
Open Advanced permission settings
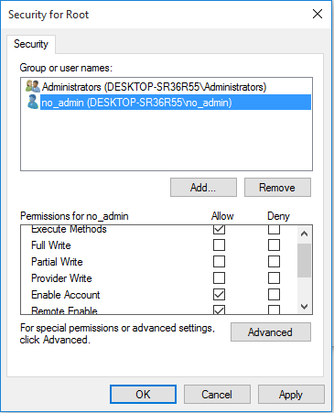click(271, 331)
